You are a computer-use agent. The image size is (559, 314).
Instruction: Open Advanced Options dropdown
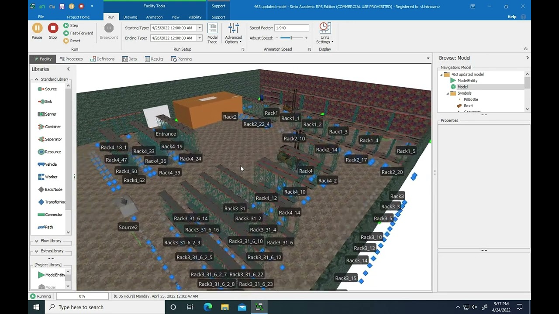pyautogui.click(x=234, y=34)
